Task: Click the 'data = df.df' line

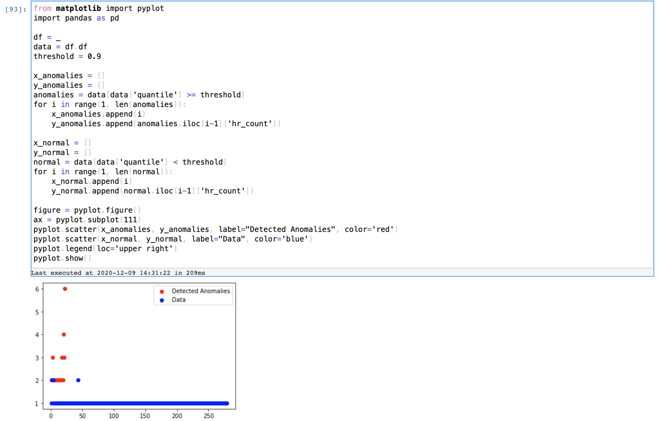Action: pyautogui.click(x=60, y=47)
